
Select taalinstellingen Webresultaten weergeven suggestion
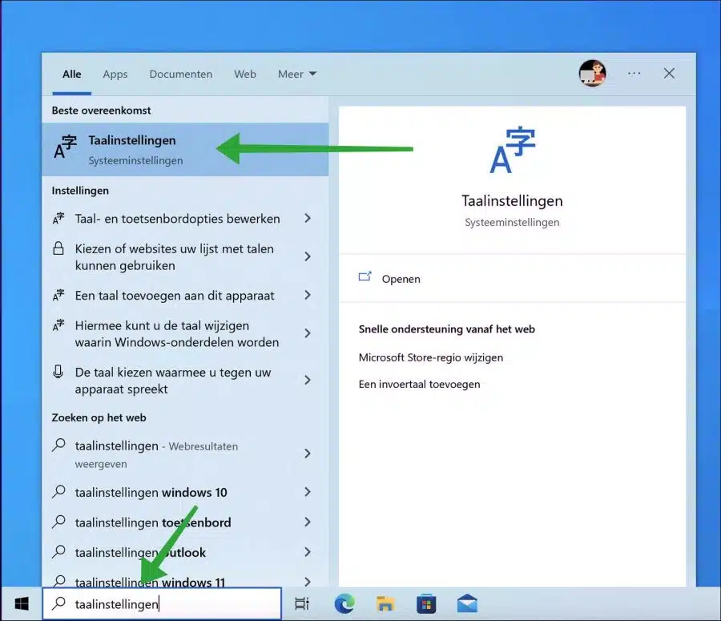tap(185, 454)
